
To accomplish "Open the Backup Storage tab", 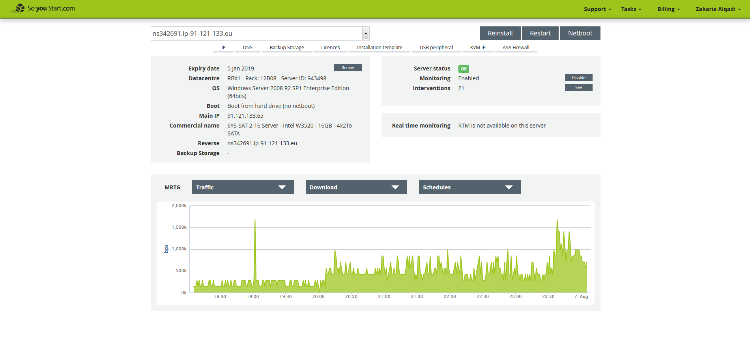I will [x=287, y=48].
